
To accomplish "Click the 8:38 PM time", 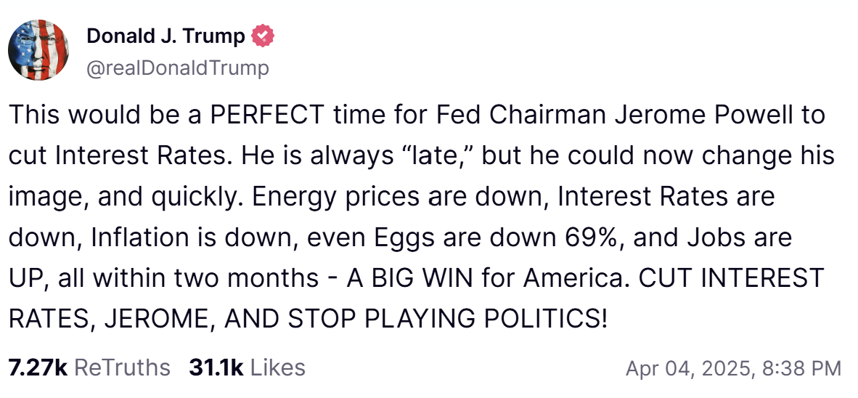I will coord(801,368).
